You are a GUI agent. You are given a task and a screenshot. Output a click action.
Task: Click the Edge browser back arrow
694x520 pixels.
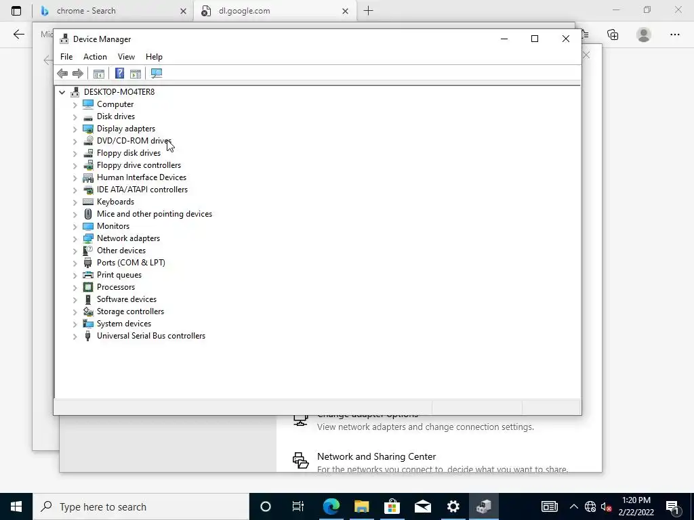click(x=18, y=35)
